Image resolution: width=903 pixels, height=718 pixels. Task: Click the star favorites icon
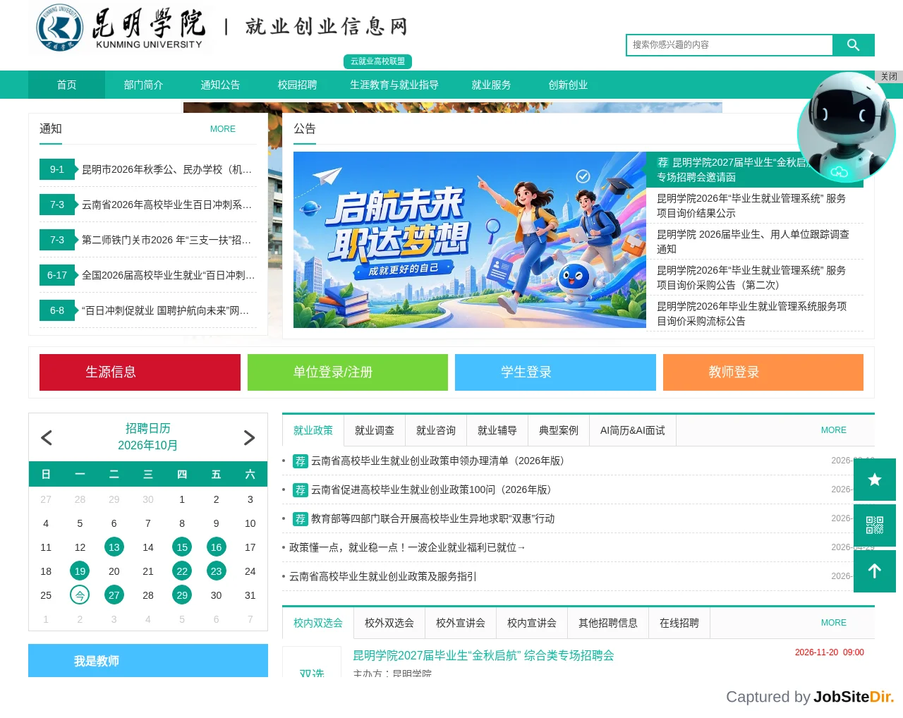pos(875,480)
